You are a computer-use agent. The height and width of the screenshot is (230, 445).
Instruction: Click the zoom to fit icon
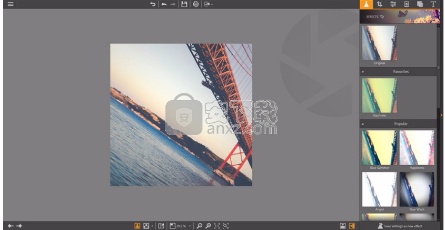point(225,226)
